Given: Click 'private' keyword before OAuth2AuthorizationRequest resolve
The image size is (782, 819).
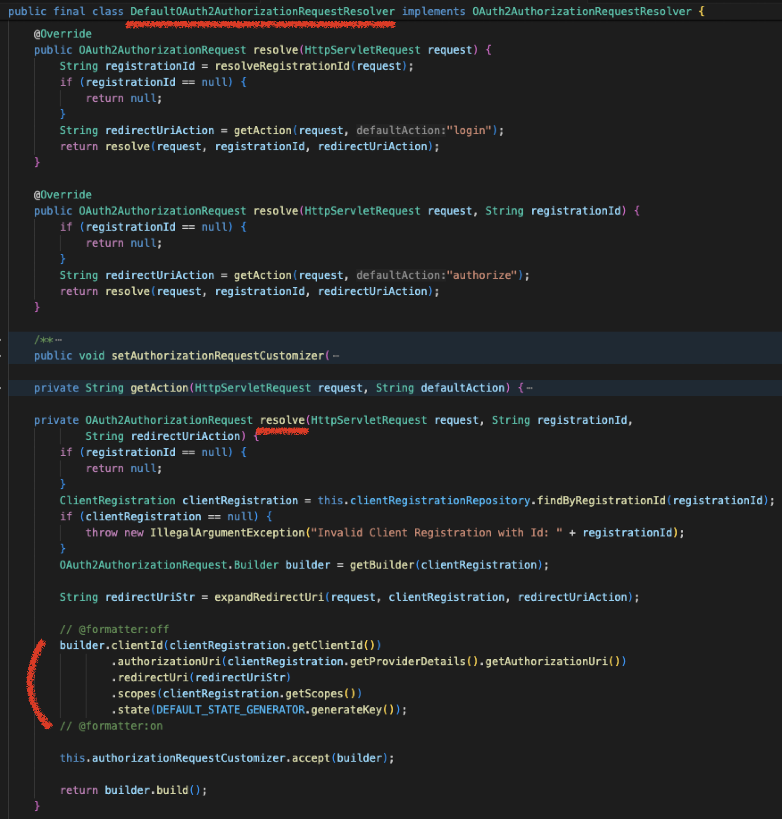Looking at the screenshot, I should [56, 420].
